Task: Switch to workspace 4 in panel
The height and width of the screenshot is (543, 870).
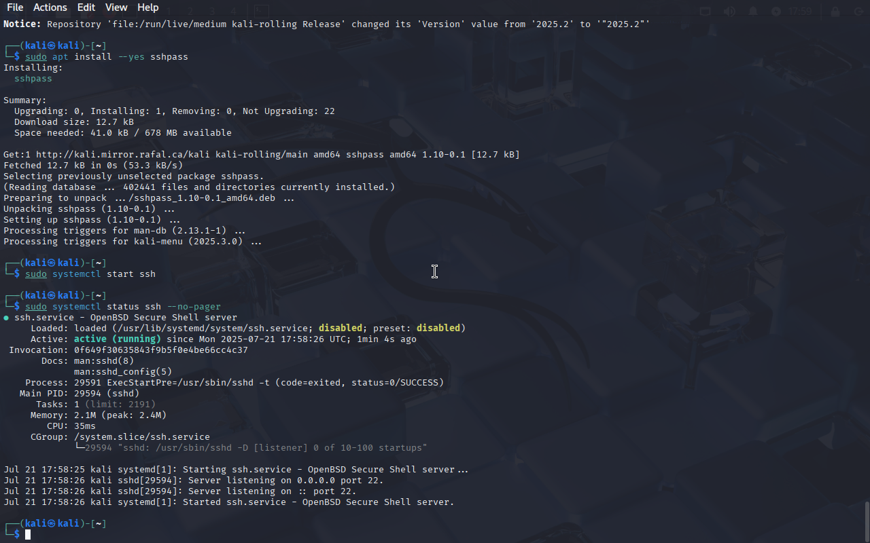Action: pyautogui.click(x=233, y=11)
